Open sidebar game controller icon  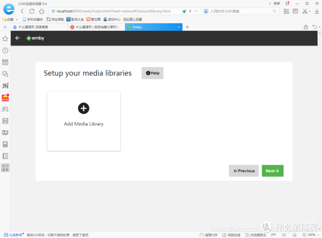[5, 109]
